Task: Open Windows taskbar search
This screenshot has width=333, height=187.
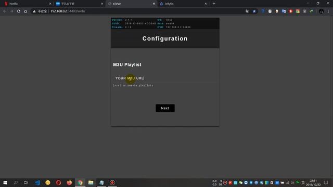Action: [x=16, y=182]
